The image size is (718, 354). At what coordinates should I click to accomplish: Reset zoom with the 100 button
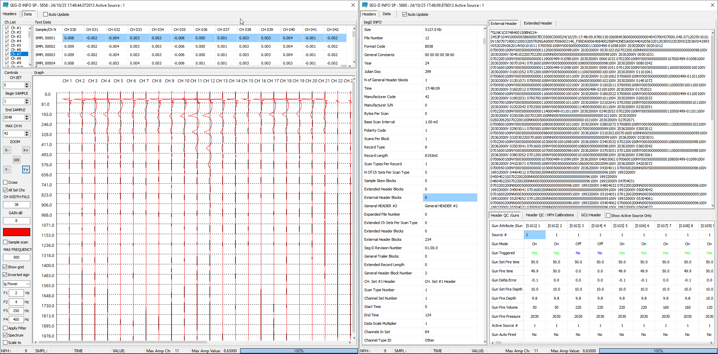tap(16, 160)
